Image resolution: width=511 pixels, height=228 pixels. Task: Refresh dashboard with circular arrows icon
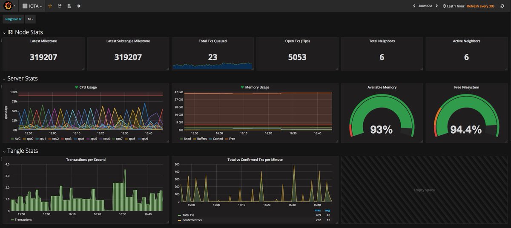[502, 6]
